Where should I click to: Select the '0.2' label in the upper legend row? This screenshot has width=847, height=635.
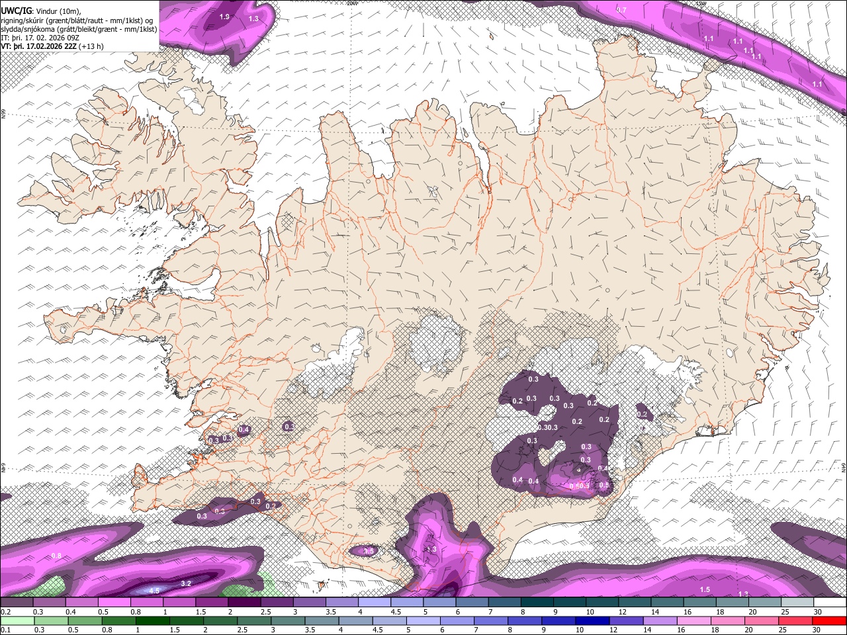(x=6, y=612)
